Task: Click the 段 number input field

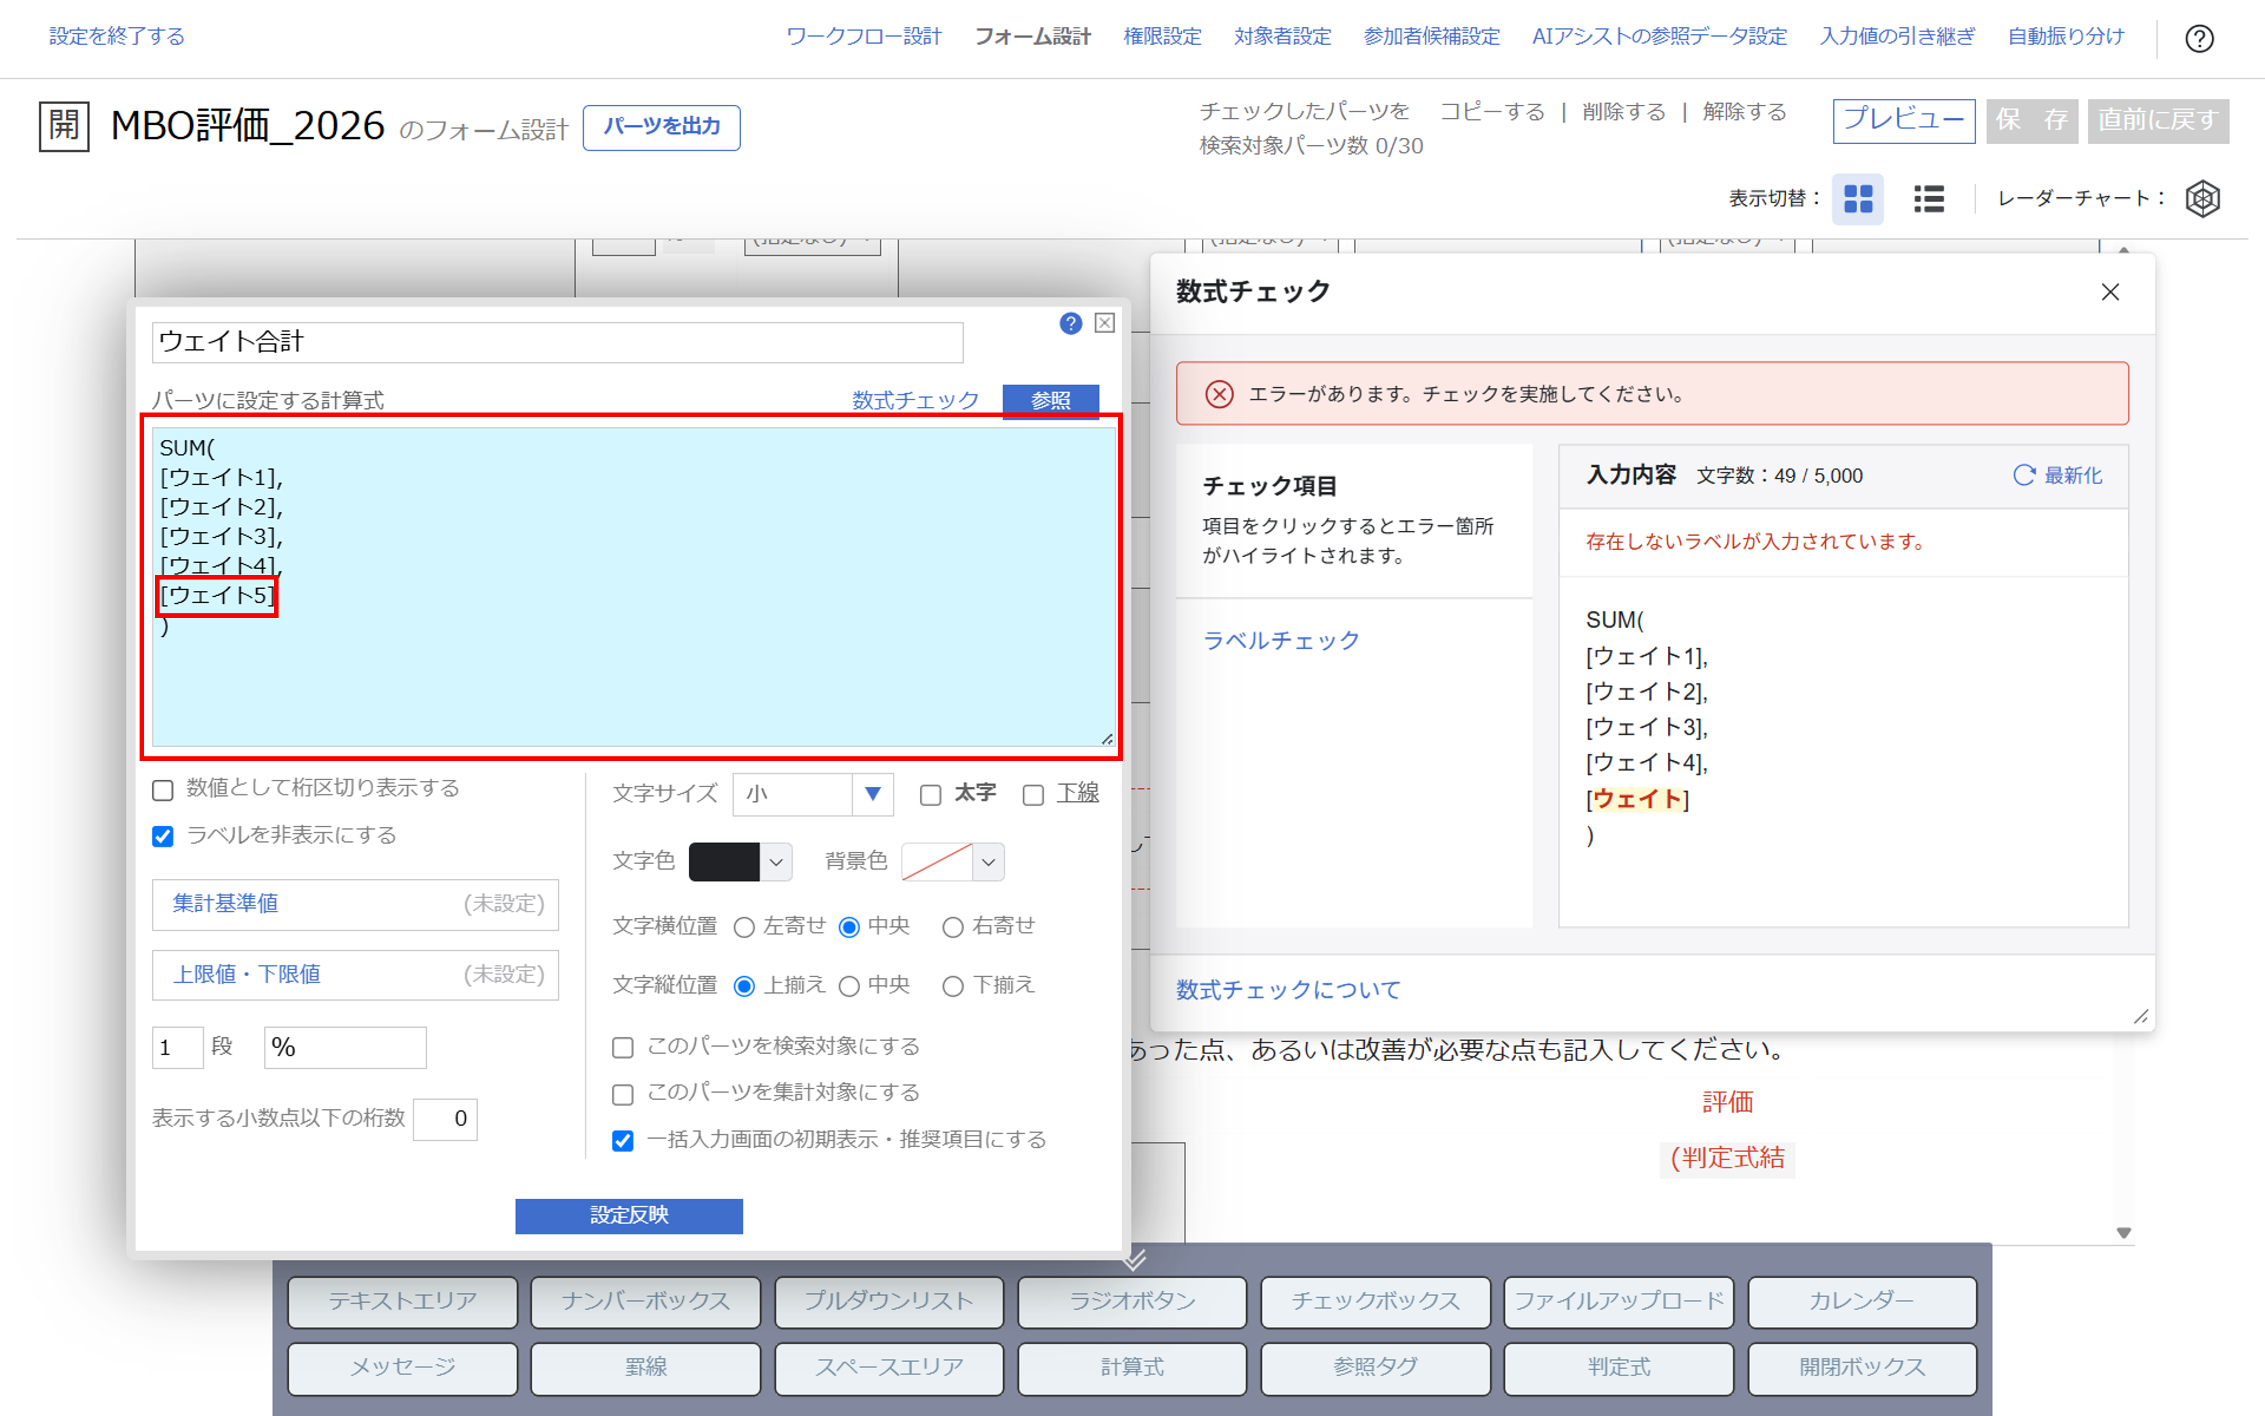Action: click(178, 1047)
